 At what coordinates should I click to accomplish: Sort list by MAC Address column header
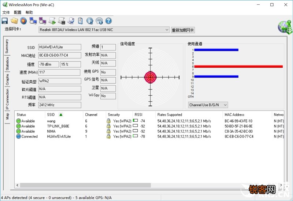click(247, 115)
